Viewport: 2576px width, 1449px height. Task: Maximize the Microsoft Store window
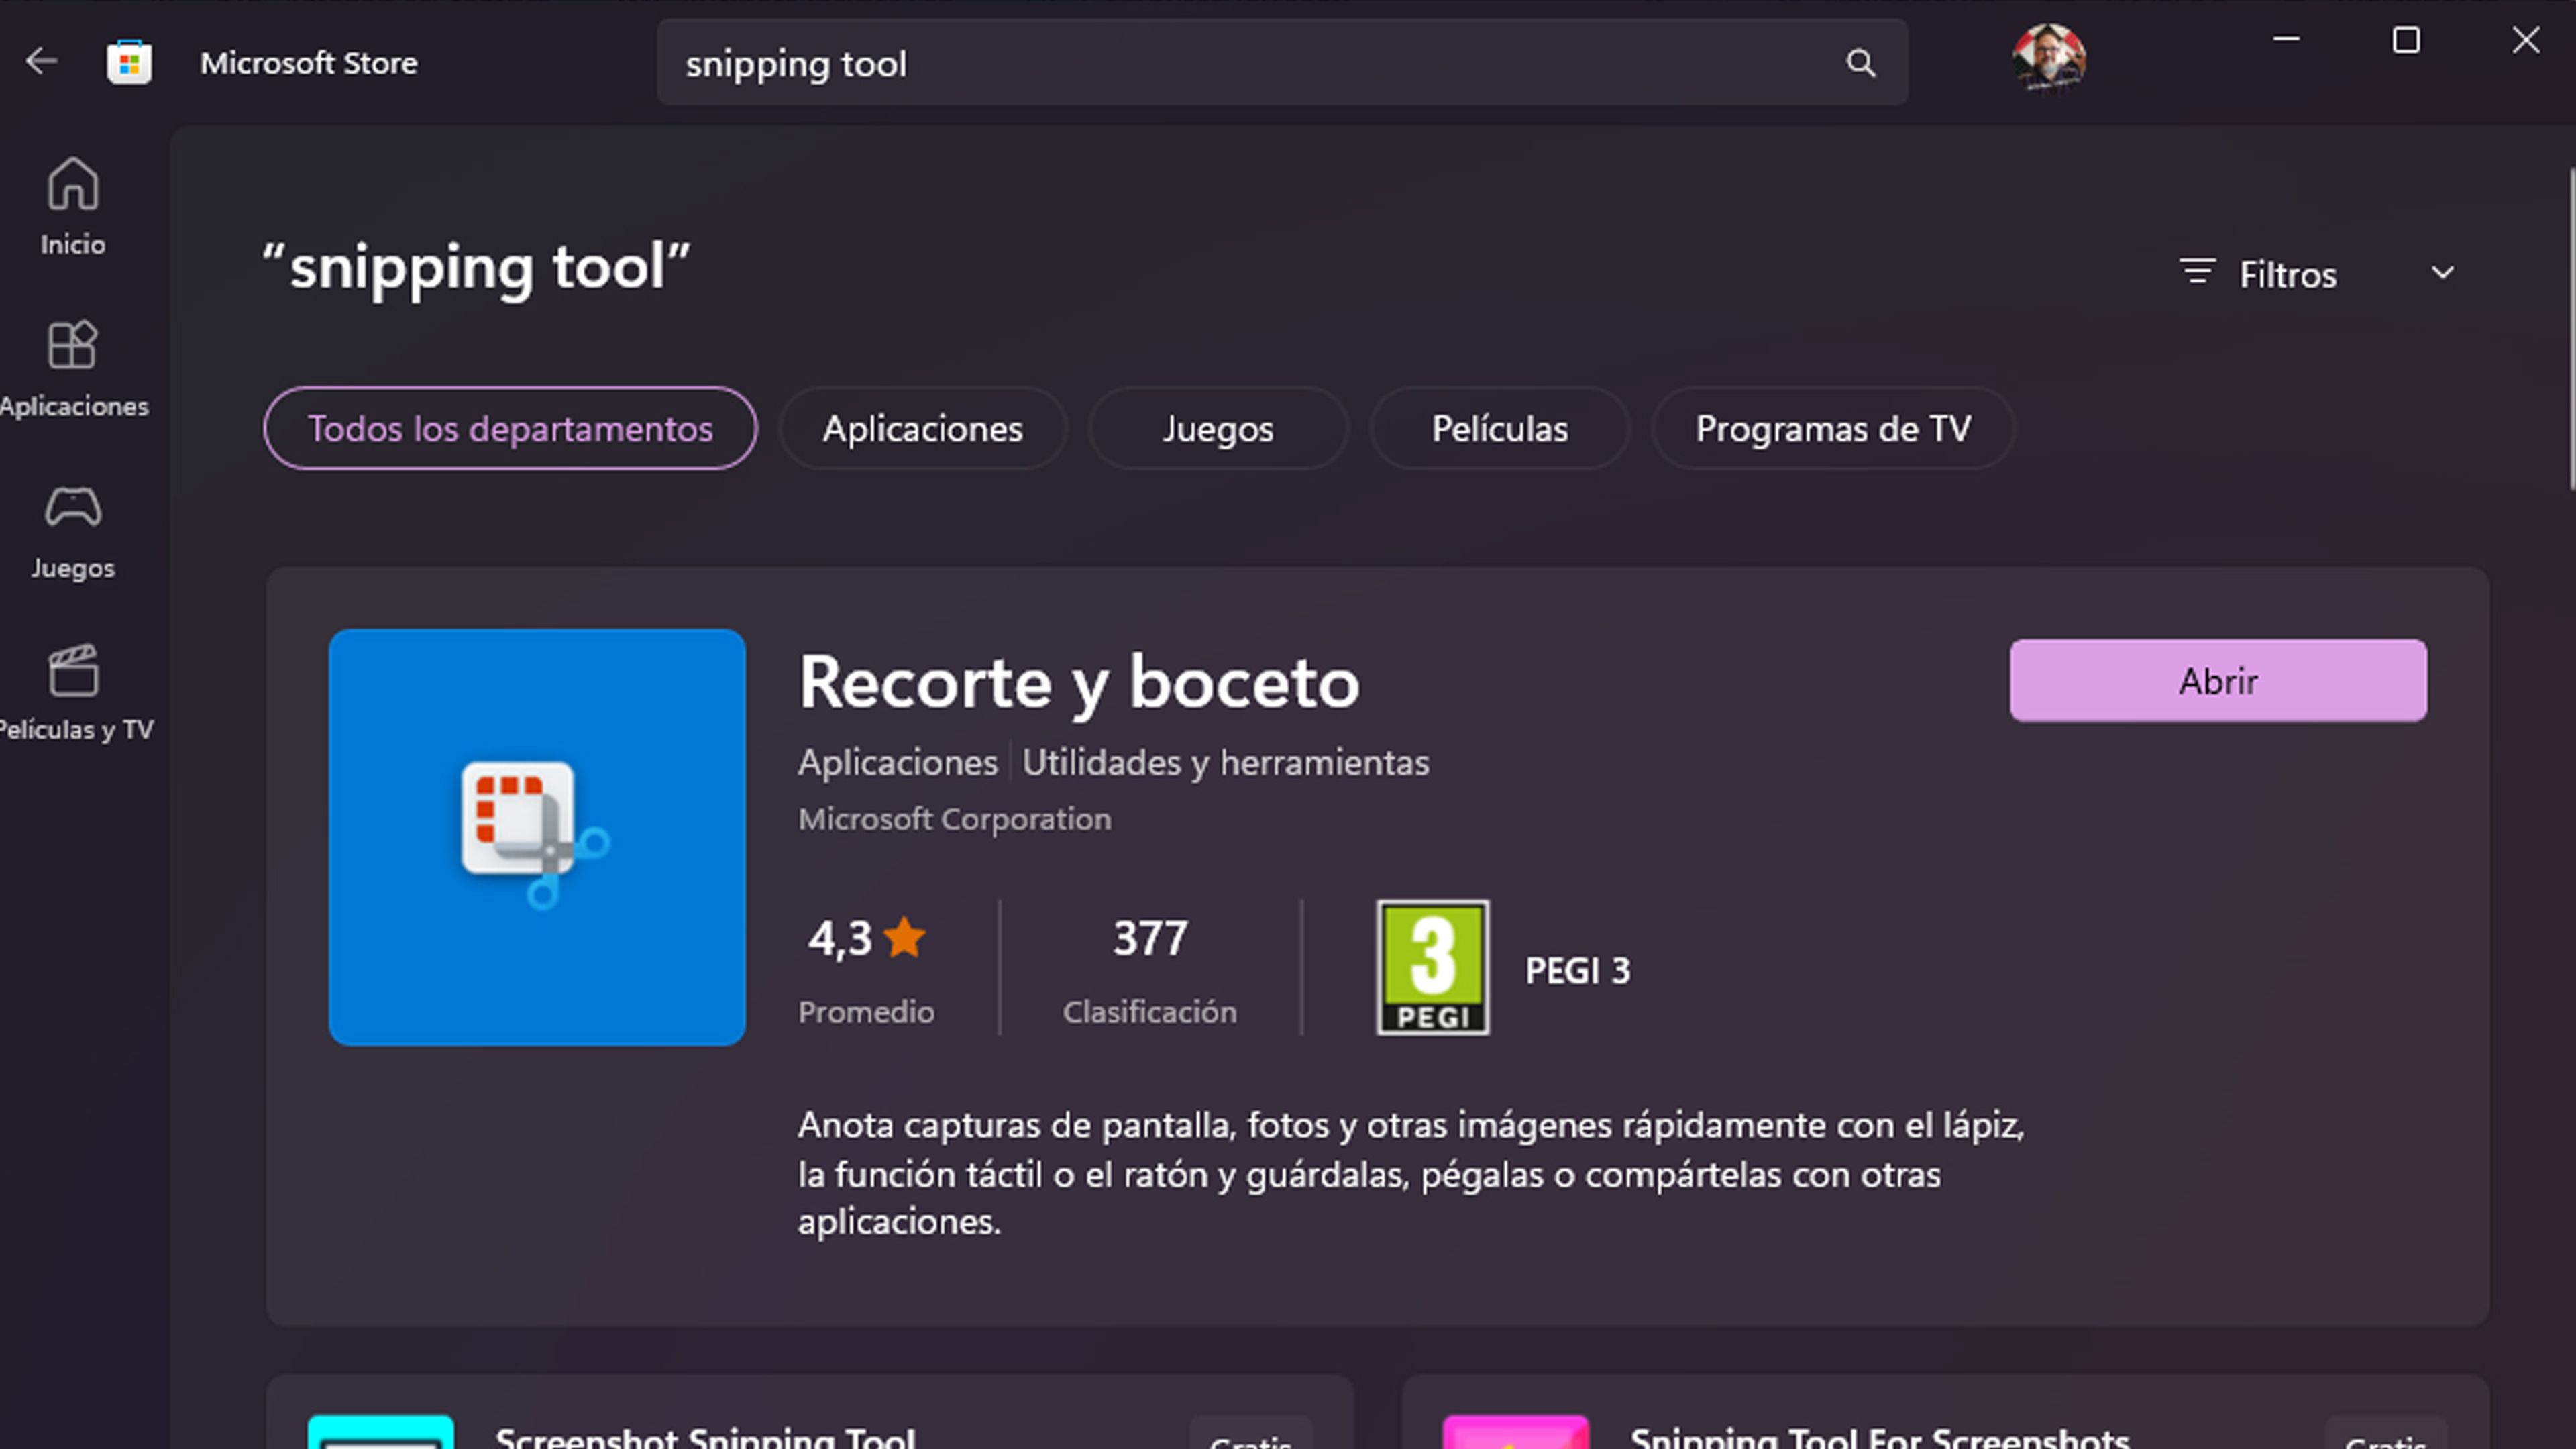pos(2406,40)
